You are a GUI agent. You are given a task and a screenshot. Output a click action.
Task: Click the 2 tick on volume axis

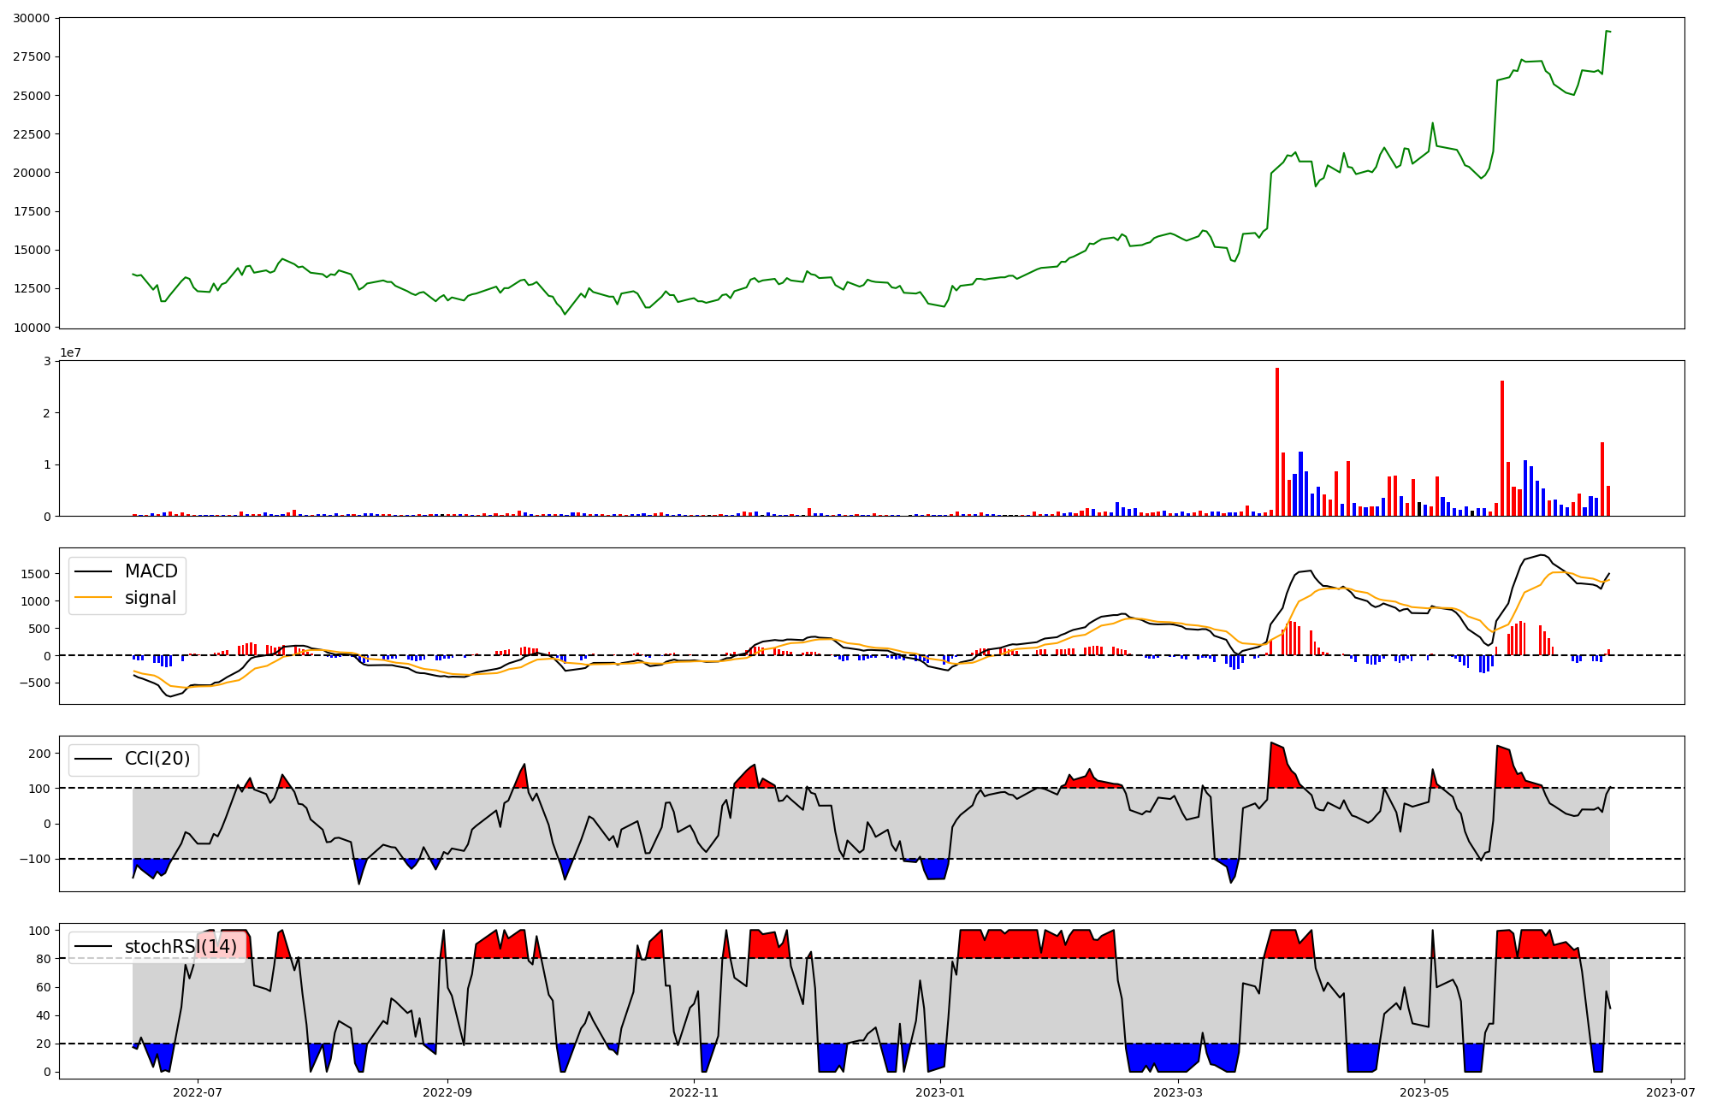pyautogui.click(x=48, y=413)
